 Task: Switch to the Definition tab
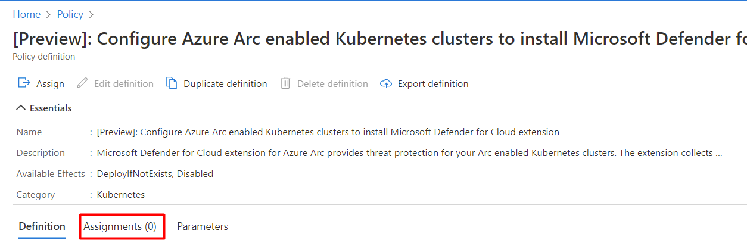pos(42,226)
